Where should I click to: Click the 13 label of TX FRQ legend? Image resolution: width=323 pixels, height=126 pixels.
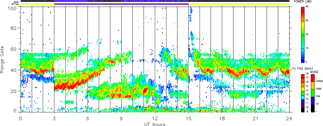click(x=307, y=94)
